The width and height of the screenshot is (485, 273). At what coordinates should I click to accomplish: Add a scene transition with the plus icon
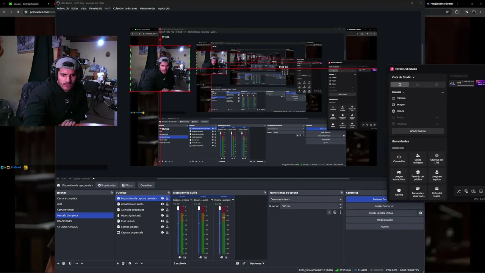coord(329,212)
